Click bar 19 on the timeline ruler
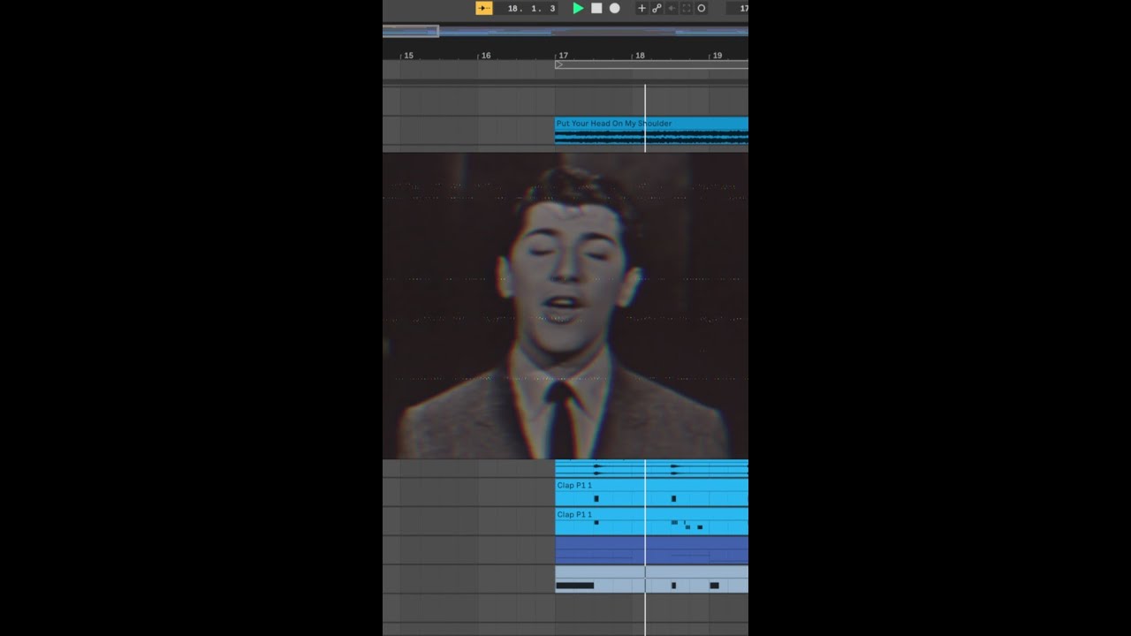Screen dimensions: 1131x636 click(717, 56)
